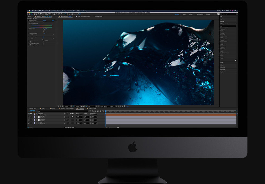Enable the Snapping checkbox in the toolbar
The width and height of the screenshot is (265, 184).
(x=72, y=14)
